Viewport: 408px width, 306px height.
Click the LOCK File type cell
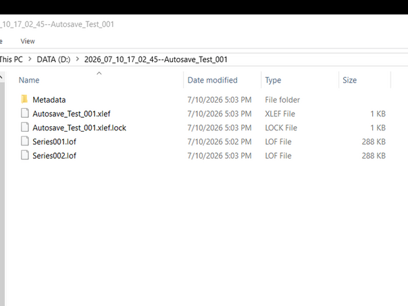click(x=281, y=127)
